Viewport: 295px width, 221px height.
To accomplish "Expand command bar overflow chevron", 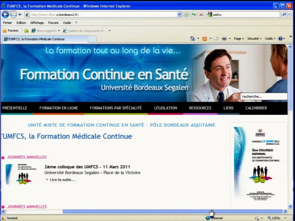I will (x=290, y=36).
